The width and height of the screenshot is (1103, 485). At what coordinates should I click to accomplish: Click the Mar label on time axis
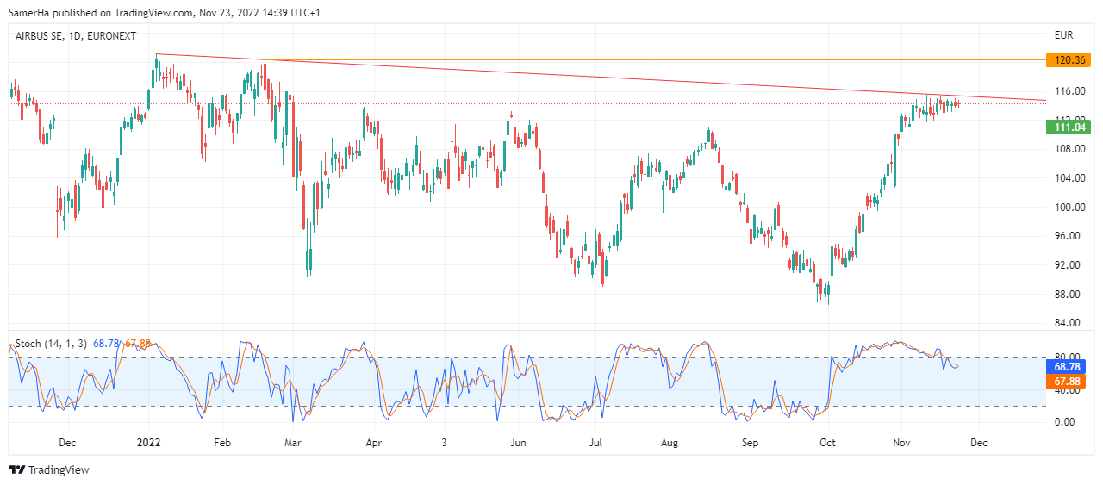tap(292, 443)
